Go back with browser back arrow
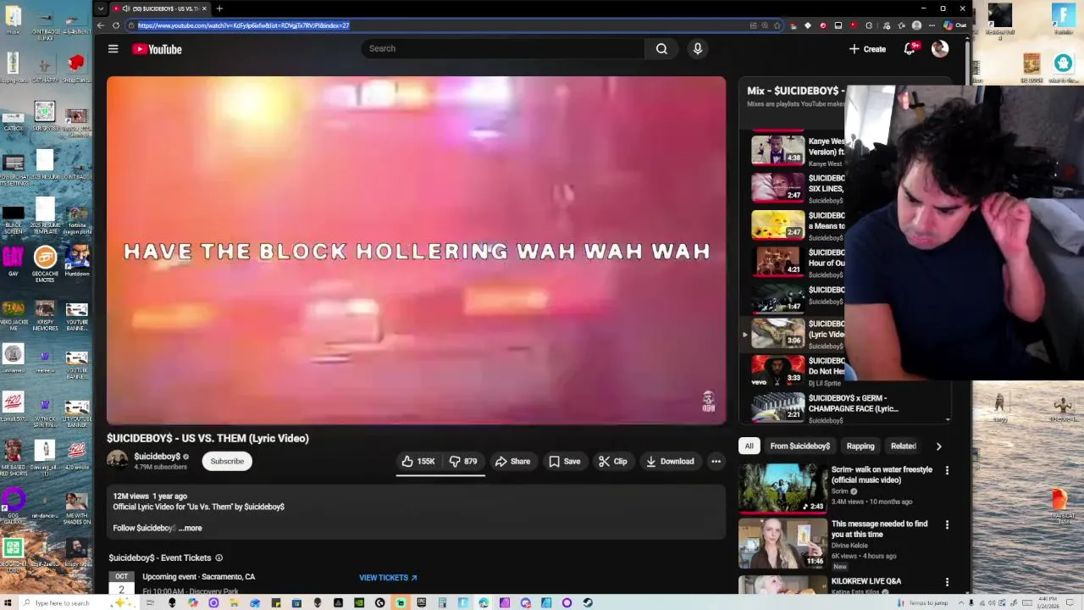Viewport: 1084px width, 610px height. pyautogui.click(x=101, y=25)
